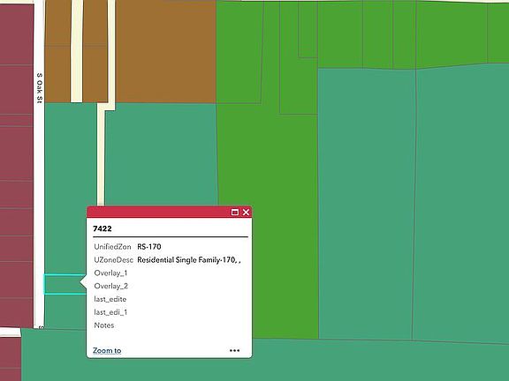This screenshot has height=381, width=509.
Task: Select the teal parcel directly above the popup
Action: pos(162,153)
